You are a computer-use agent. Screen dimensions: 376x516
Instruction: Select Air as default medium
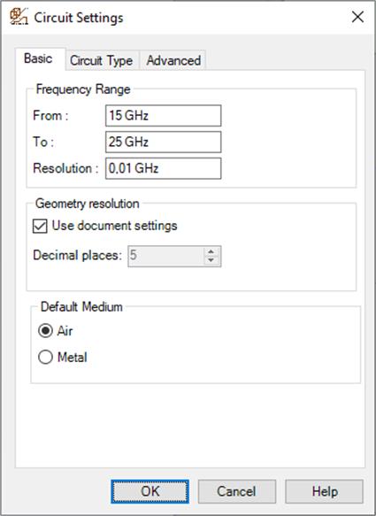tap(45, 331)
